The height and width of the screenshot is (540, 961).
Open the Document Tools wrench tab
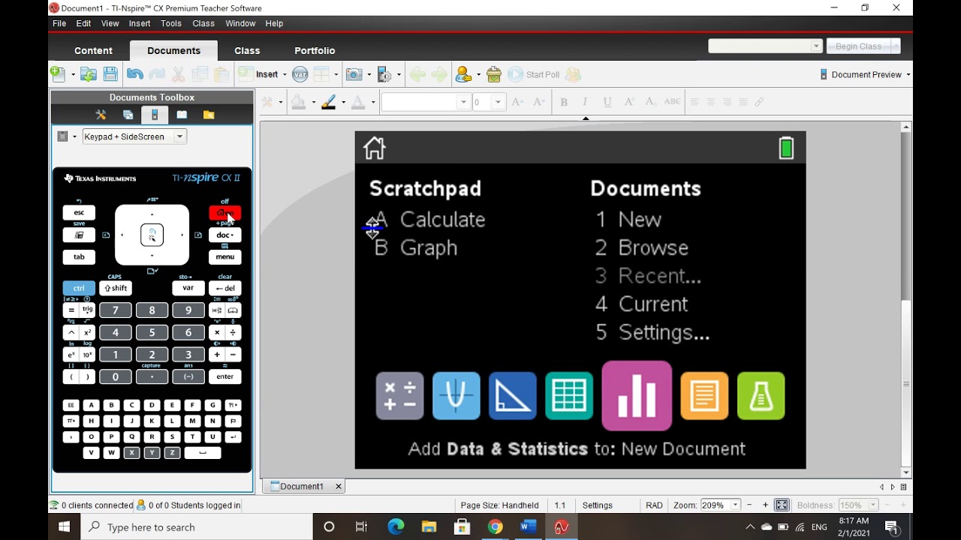[101, 115]
